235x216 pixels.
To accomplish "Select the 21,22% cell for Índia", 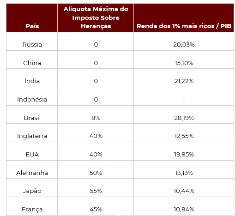I will tap(184, 81).
